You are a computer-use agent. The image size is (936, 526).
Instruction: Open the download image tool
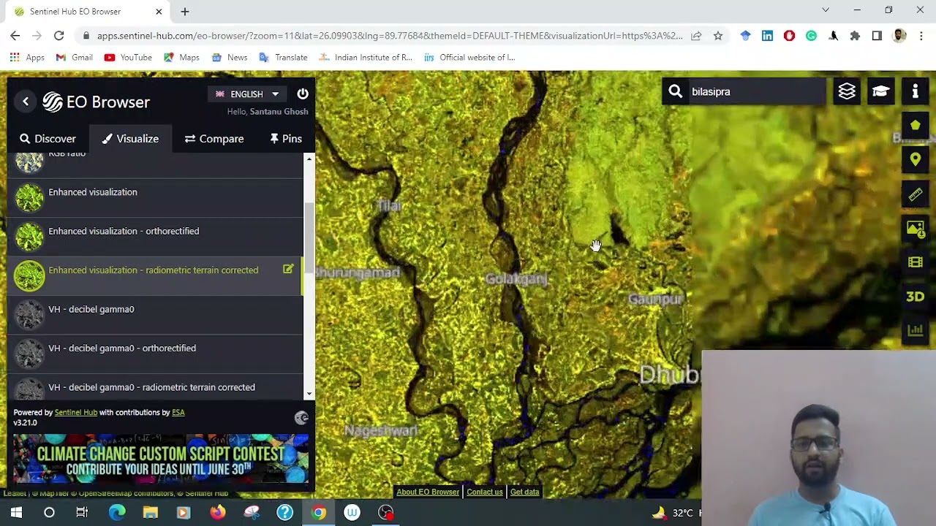click(x=915, y=229)
